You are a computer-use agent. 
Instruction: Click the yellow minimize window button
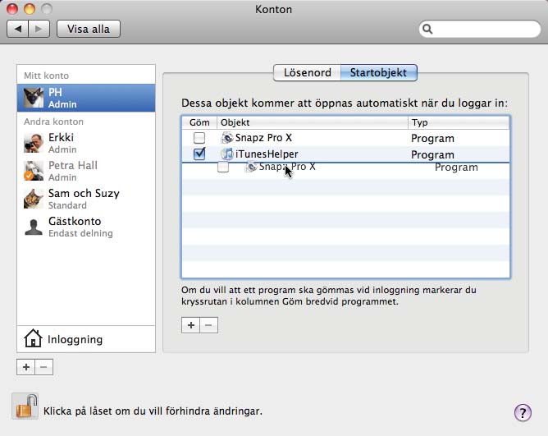click(30, 9)
